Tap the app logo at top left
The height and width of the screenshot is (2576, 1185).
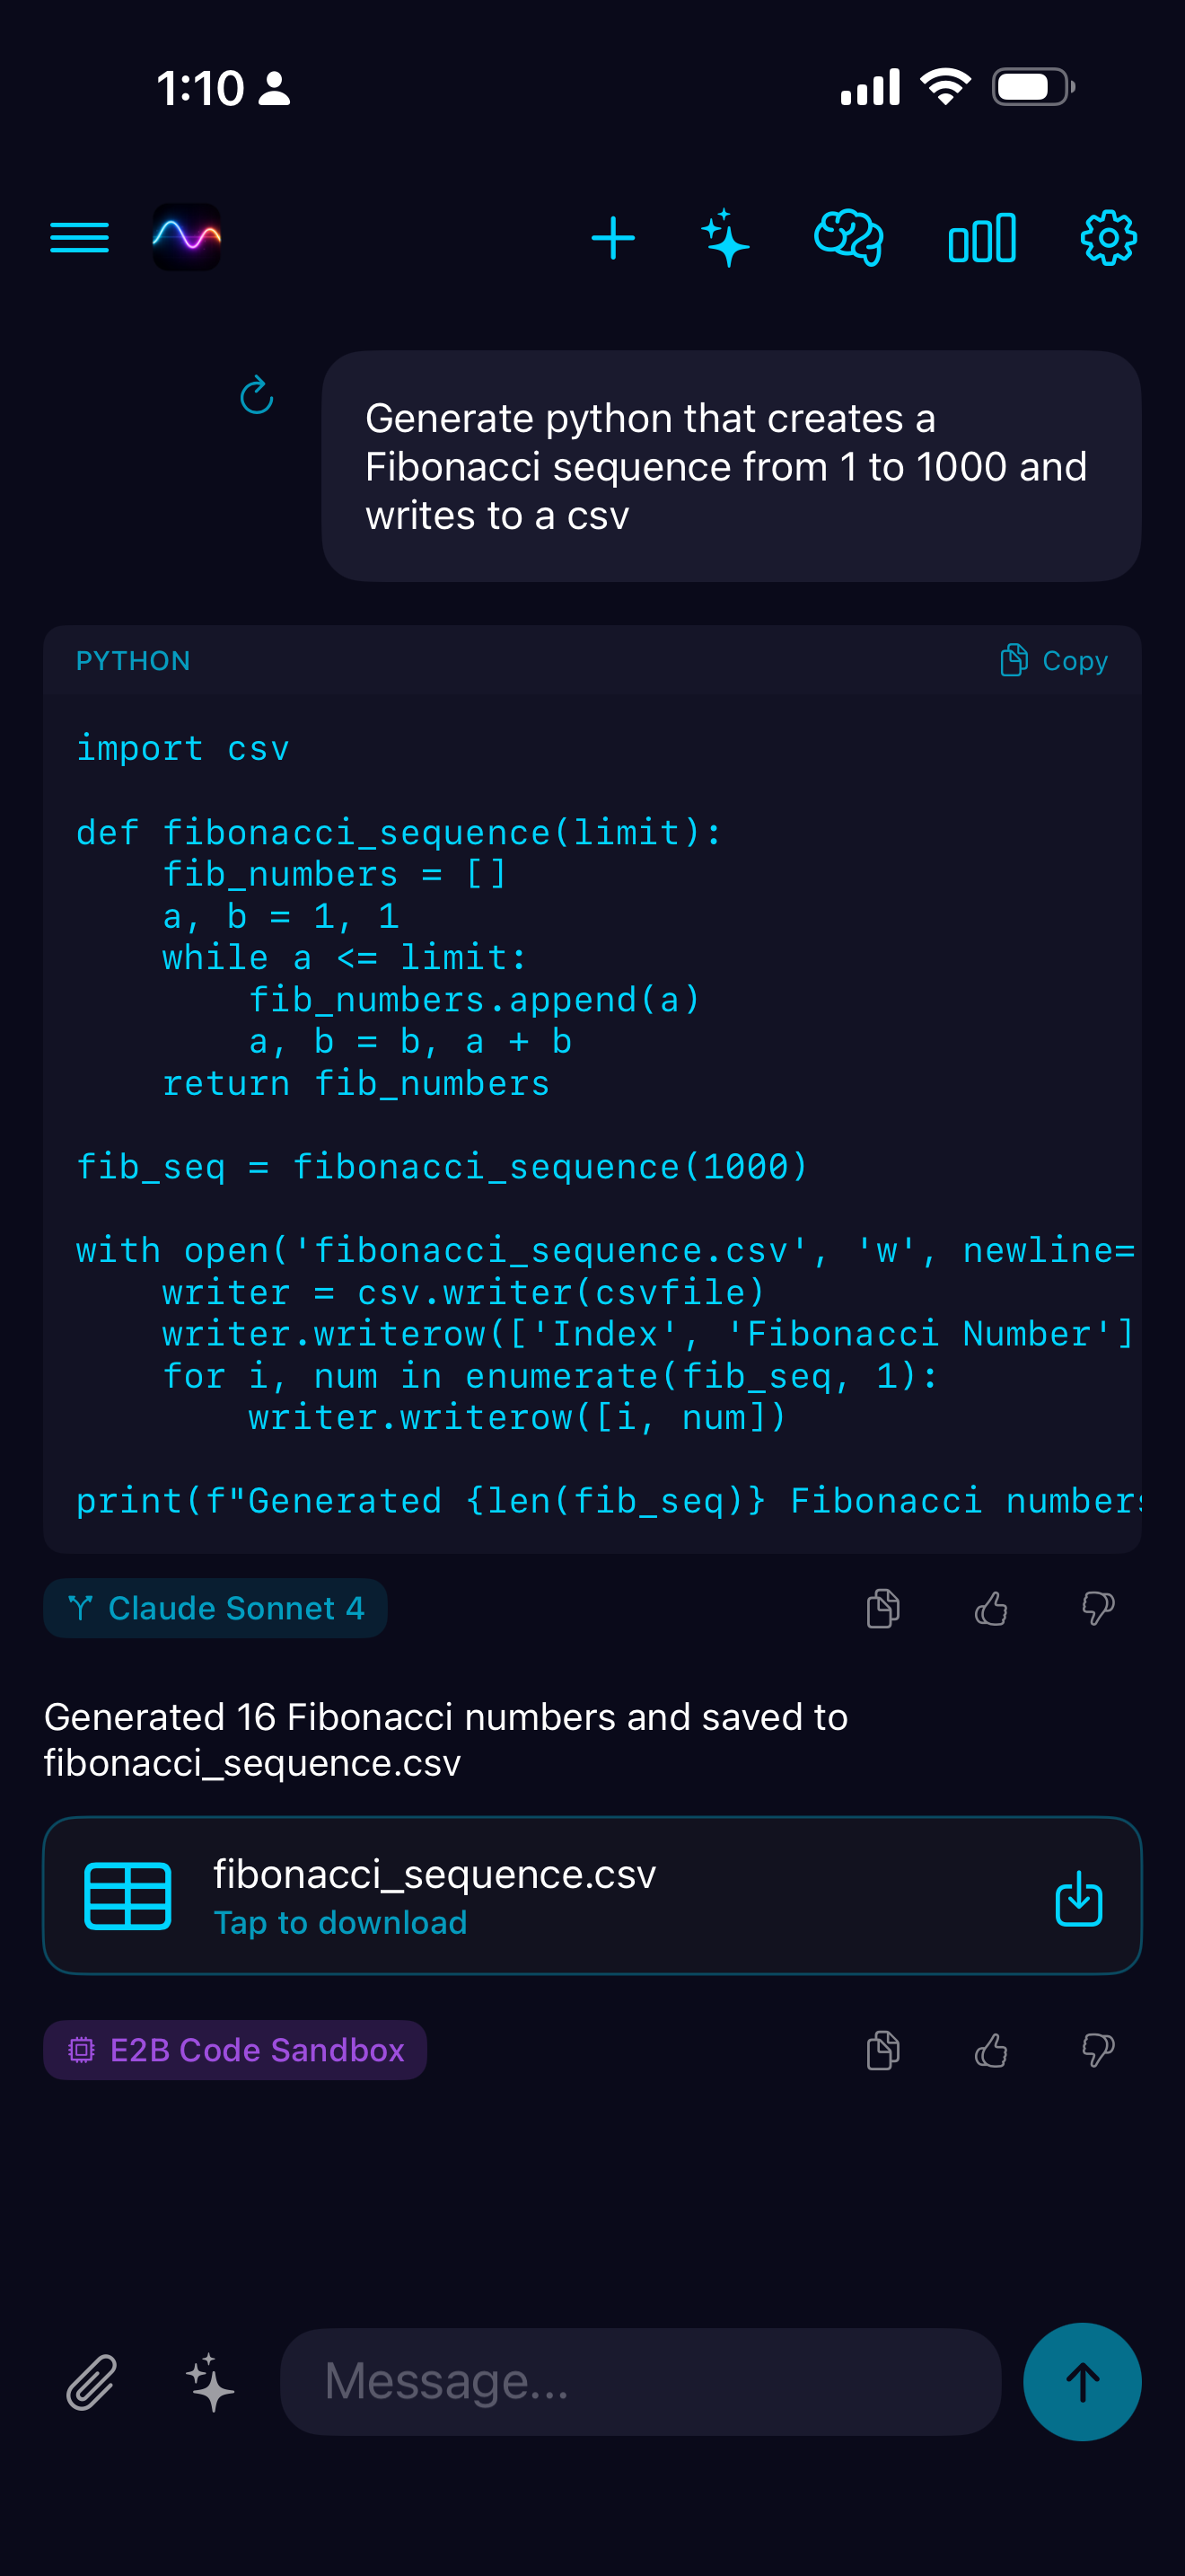pyautogui.click(x=186, y=237)
